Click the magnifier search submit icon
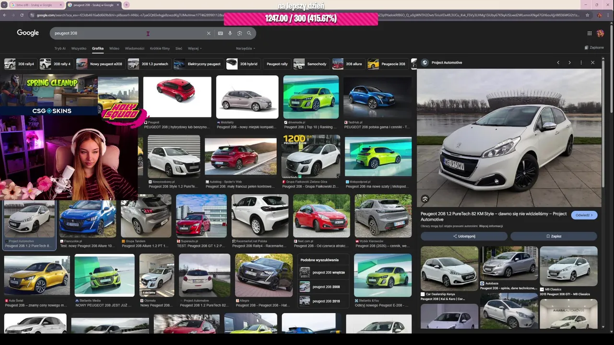The height and width of the screenshot is (345, 614). [x=249, y=34]
